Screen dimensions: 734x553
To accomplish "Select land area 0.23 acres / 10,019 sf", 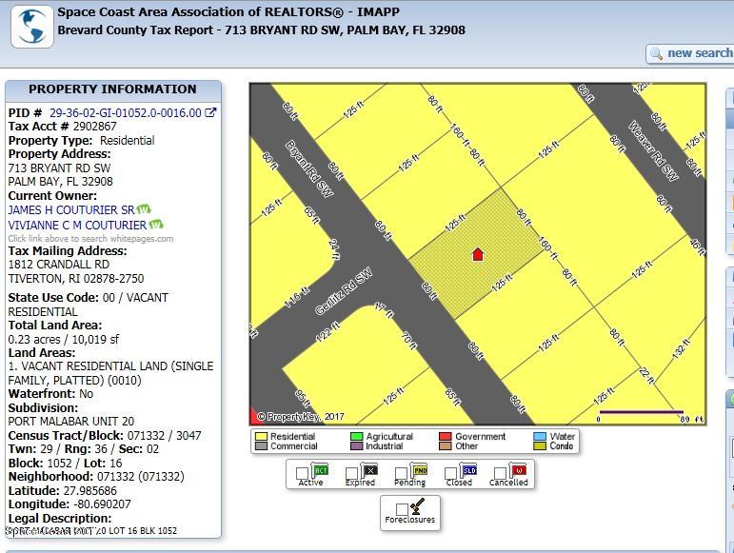I will [x=64, y=340].
